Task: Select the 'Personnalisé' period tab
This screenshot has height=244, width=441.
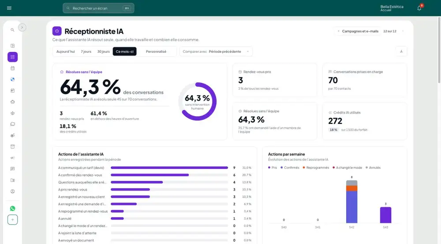Action: 156,52
